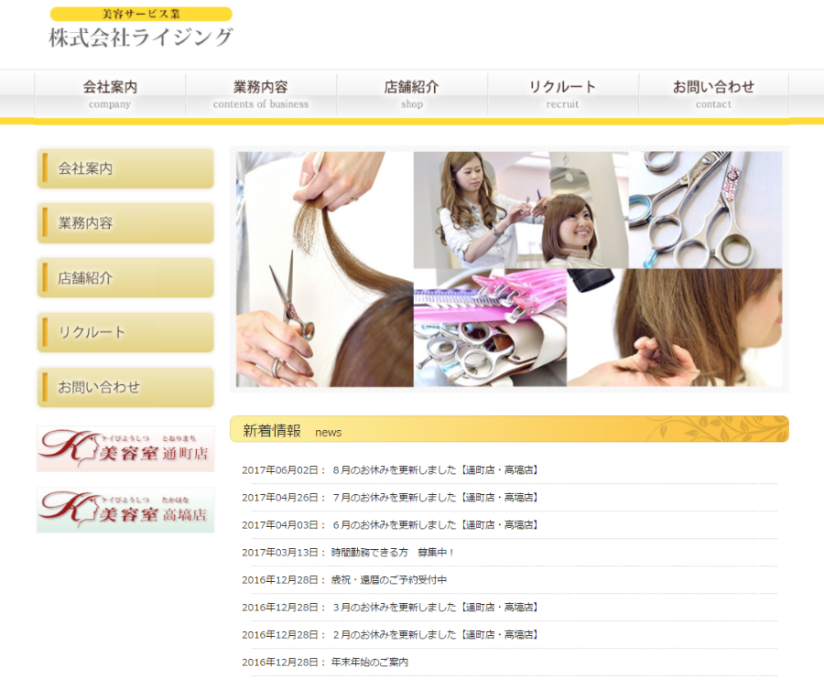Go to 店舗紹介 shop top menu item
Screen dimensions: 824x689
411,93
